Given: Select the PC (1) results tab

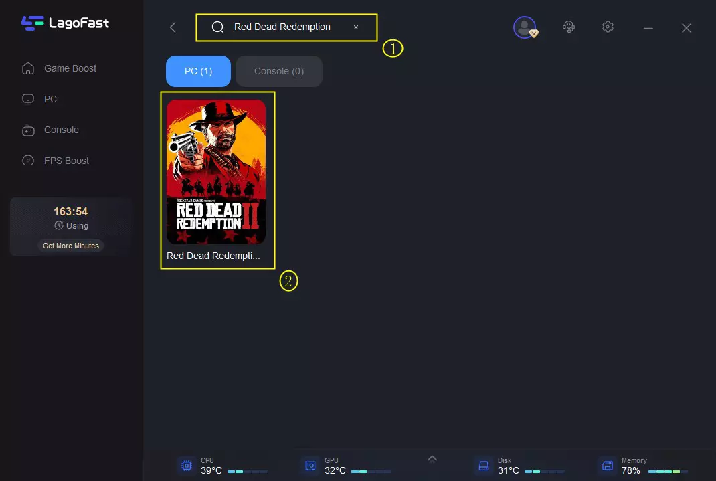Looking at the screenshot, I should click(x=198, y=71).
